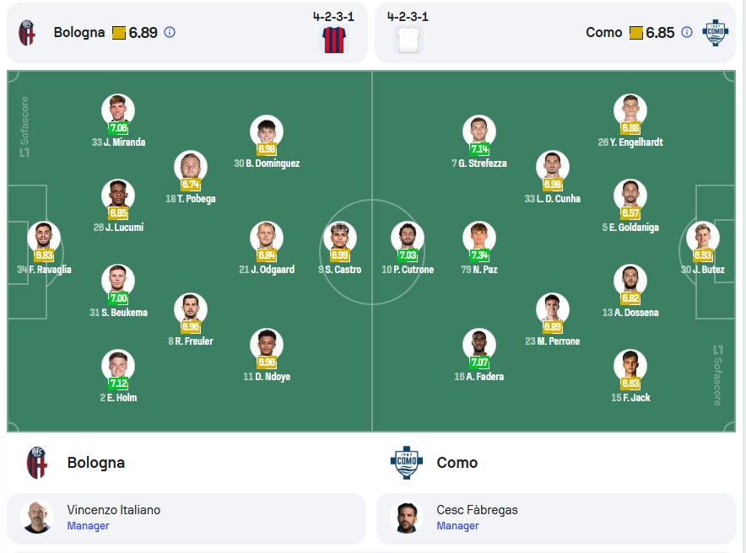Click Como rating info icon

point(687,32)
